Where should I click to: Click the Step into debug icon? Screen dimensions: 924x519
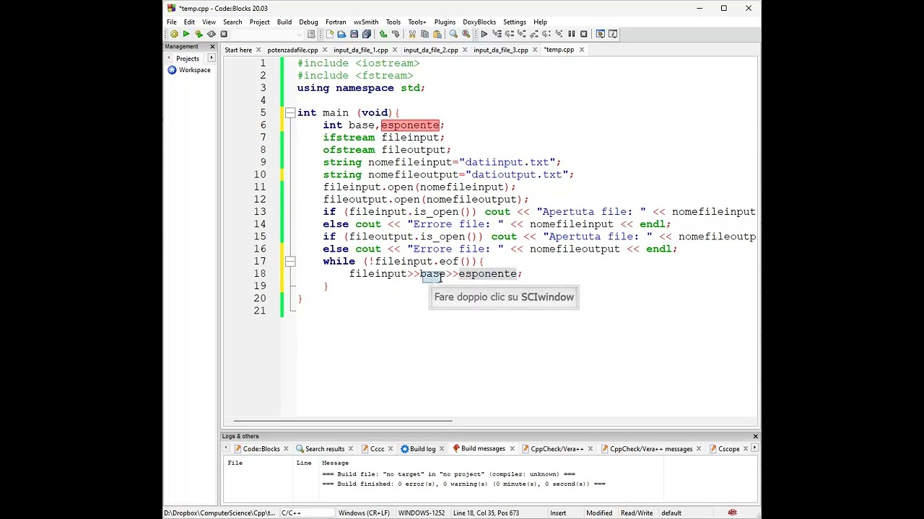tap(521, 34)
